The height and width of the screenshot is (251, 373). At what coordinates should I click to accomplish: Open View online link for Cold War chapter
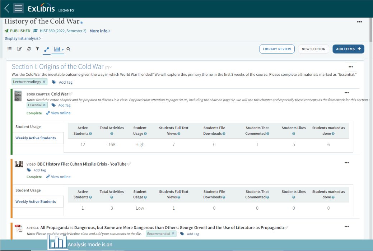coord(60,113)
